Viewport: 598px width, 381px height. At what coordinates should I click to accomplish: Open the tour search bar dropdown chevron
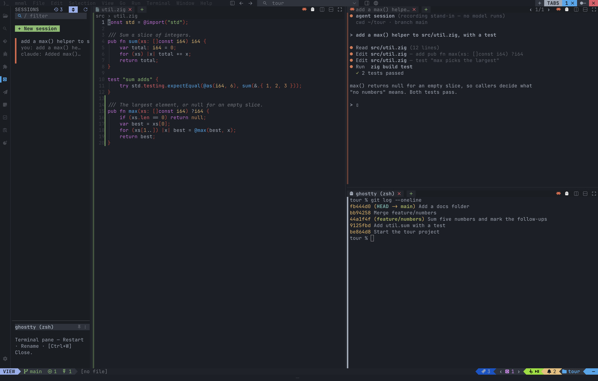pos(354,3)
